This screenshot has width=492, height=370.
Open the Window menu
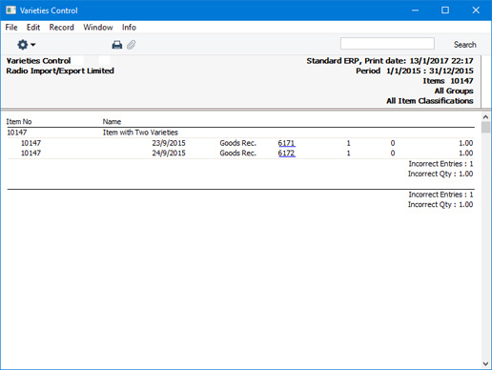point(98,28)
